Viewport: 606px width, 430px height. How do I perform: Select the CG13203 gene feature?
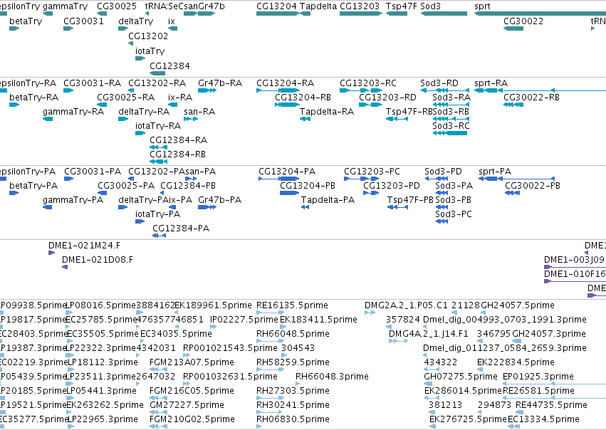(x=361, y=14)
